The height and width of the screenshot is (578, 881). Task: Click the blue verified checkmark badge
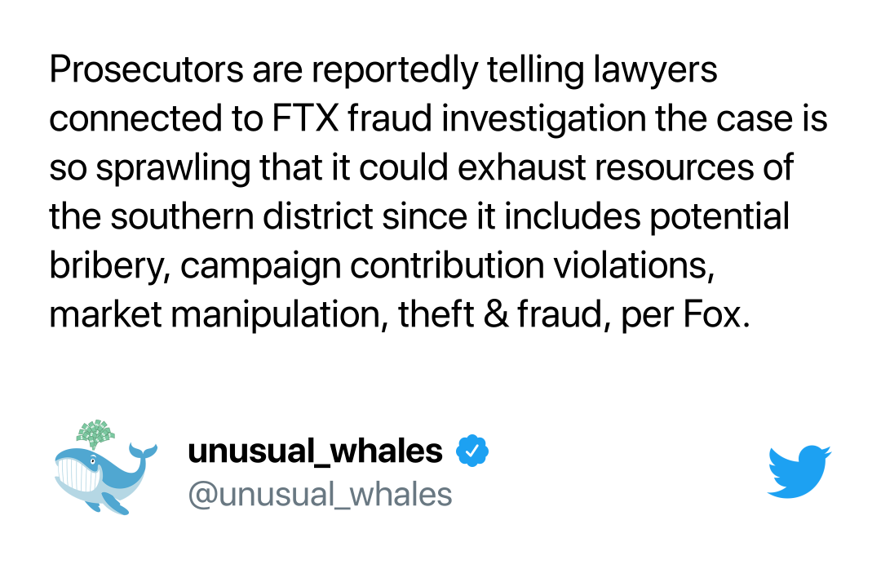[472, 451]
